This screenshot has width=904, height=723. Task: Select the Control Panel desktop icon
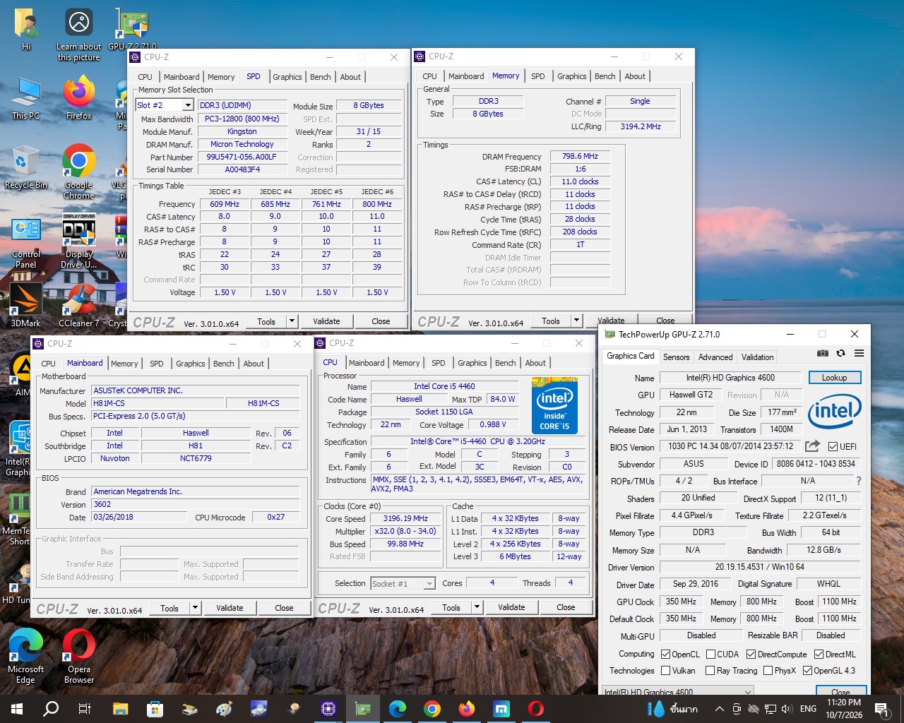point(25,244)
